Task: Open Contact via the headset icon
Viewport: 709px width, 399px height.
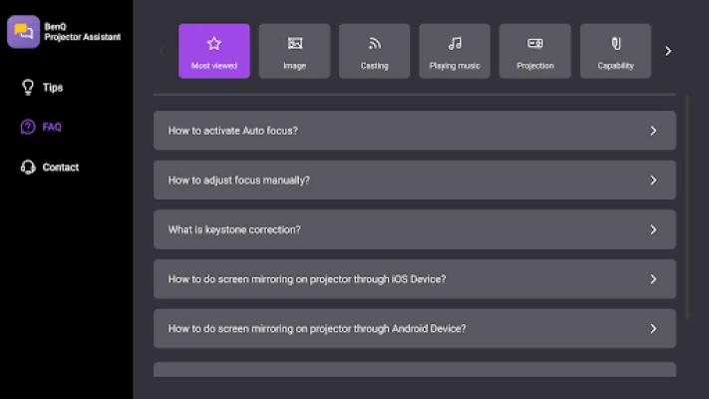Action: [28, 168]
